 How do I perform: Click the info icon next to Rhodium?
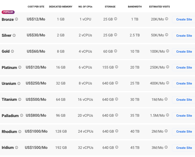coord(20,132)
